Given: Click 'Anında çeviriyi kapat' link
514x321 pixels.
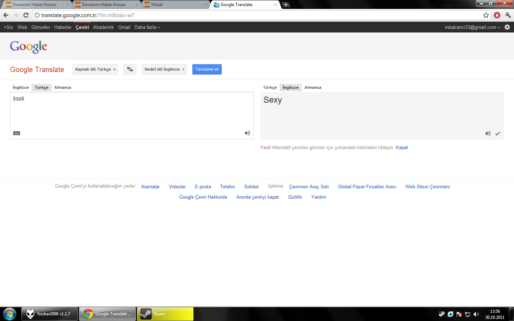Looking at the screenshot, I should coord(257,197).
